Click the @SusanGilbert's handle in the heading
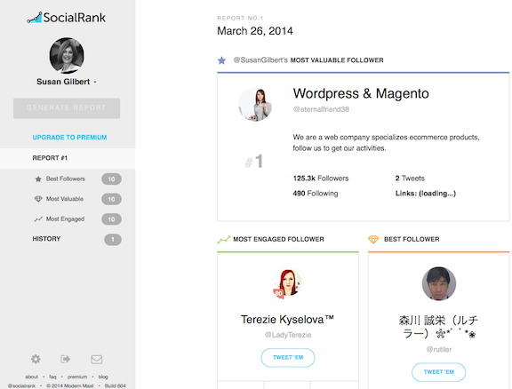512x389 pixels. (x=260, y=60)
